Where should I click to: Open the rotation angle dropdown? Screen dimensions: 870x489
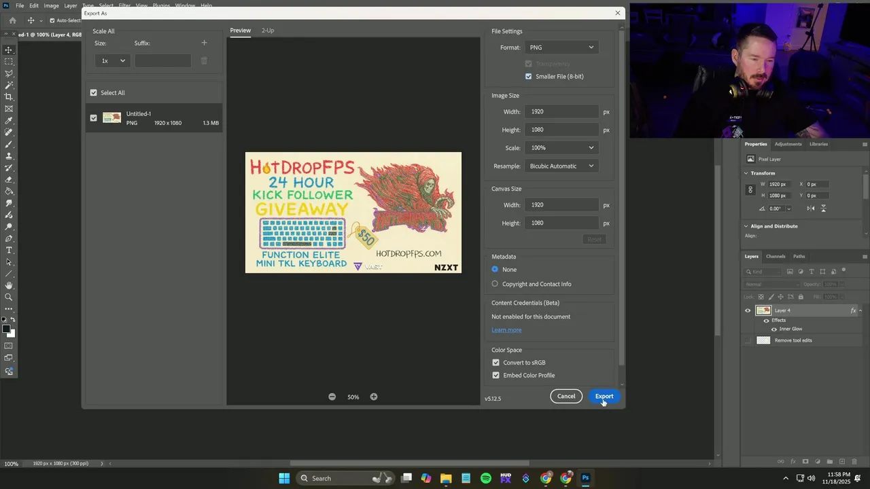click(788, 209)
